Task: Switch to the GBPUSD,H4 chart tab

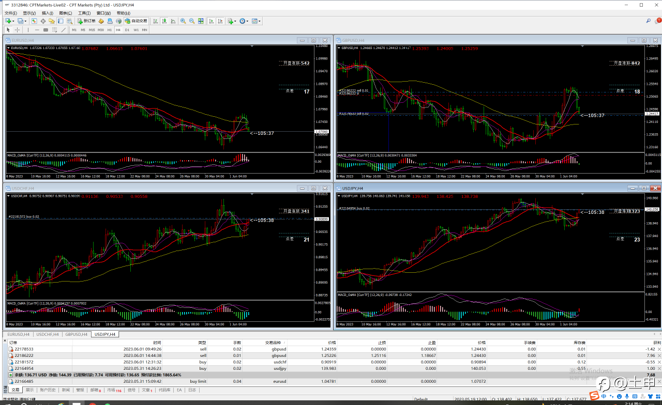Action: [77, 334]
